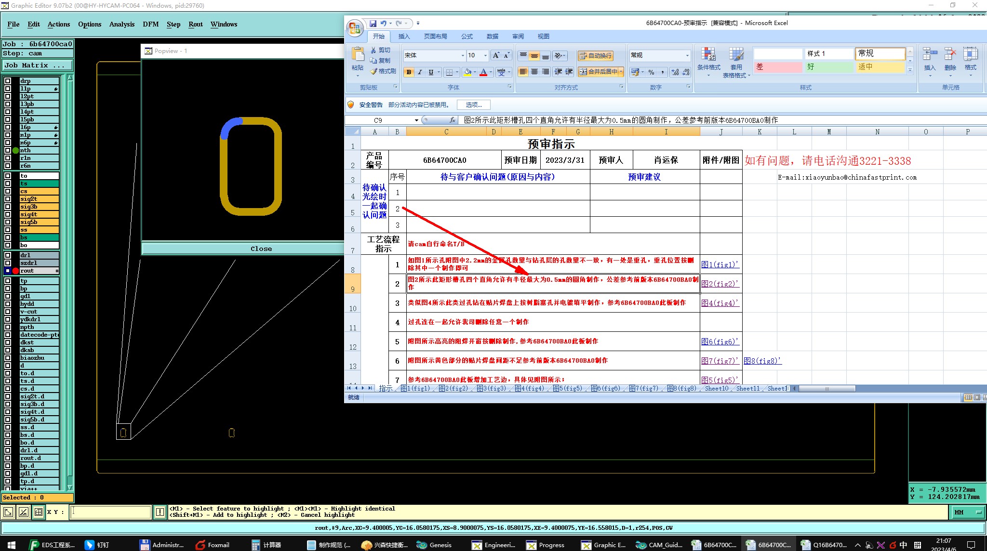Expand the number format dropdown
Viewport: 987px width, 551px height.
(x=687, y=55)
